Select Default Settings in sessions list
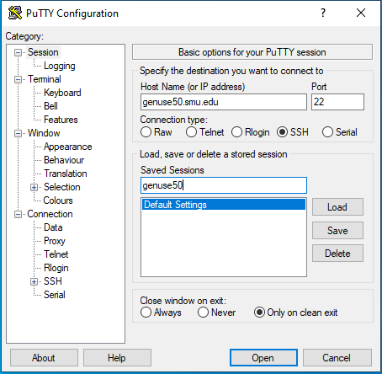Viewport: 382px width, 374px height. pos(224,205)
